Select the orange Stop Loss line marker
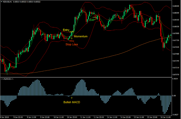This screenshot has height=119, width=181. click(72, 41)
